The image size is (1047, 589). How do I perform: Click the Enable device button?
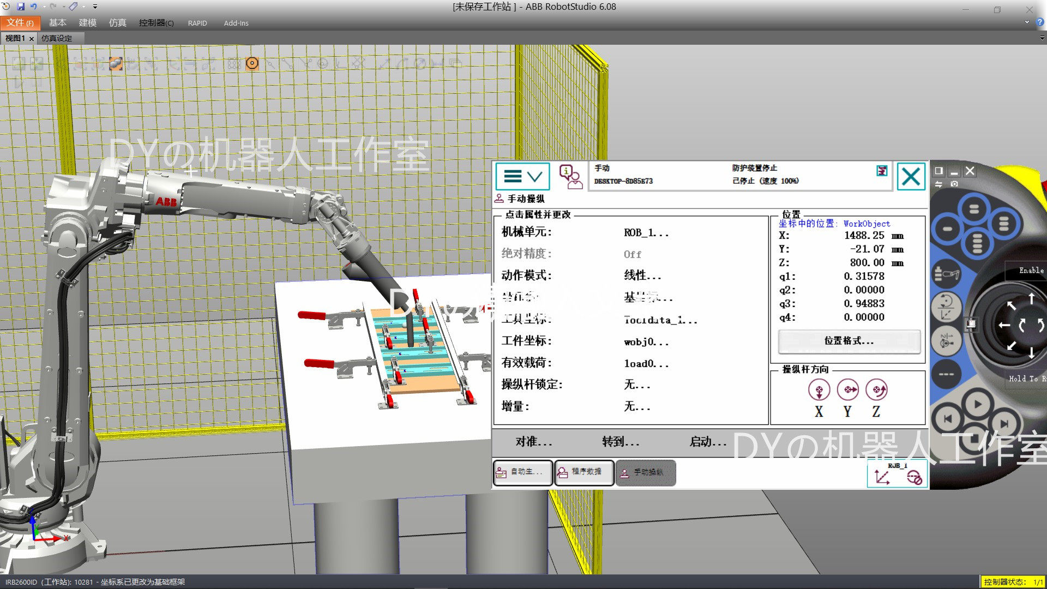[x=1030, y=271]
